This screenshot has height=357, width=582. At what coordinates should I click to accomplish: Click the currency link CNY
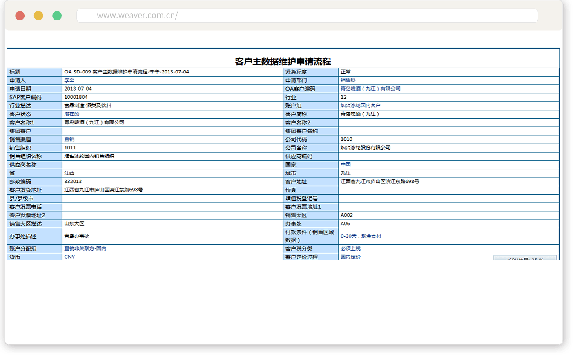coord(69,257)
